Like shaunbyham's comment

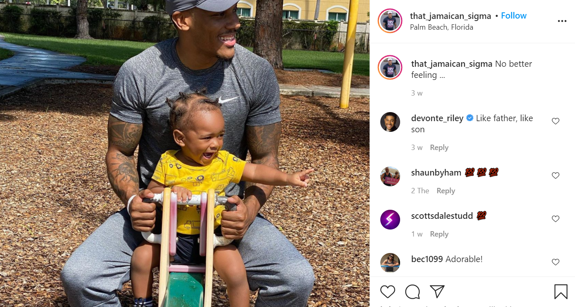click(556, 176)
